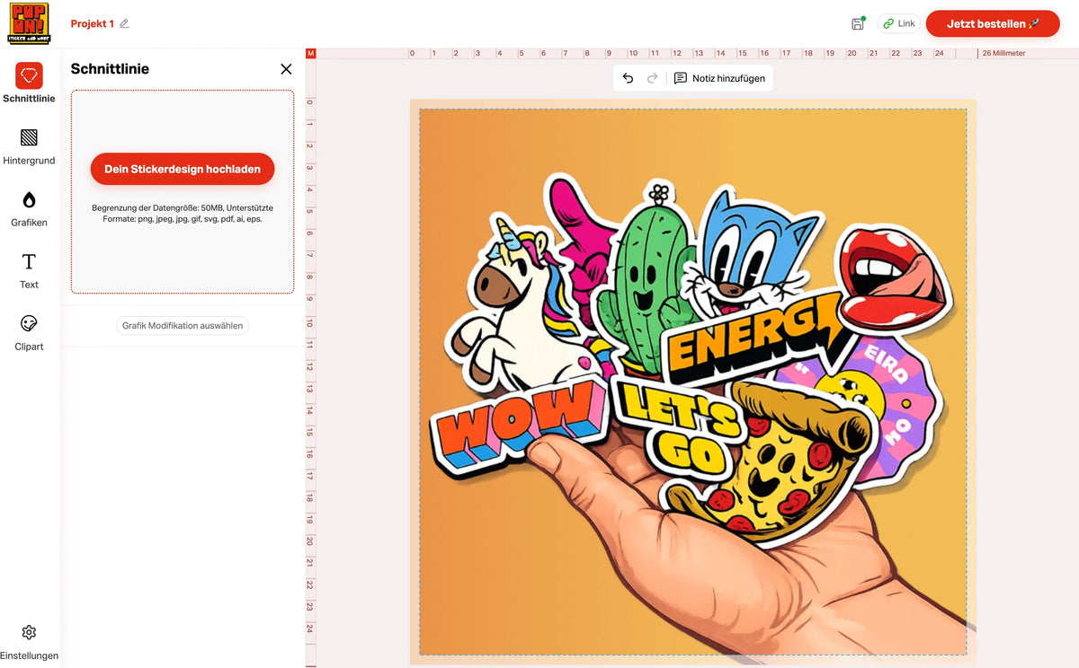1079x668 pixels.
Task: Select the Text tool
Action: tap(29, 270)
